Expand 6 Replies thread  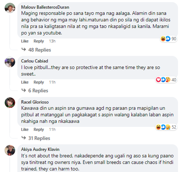tap(38, 91)
